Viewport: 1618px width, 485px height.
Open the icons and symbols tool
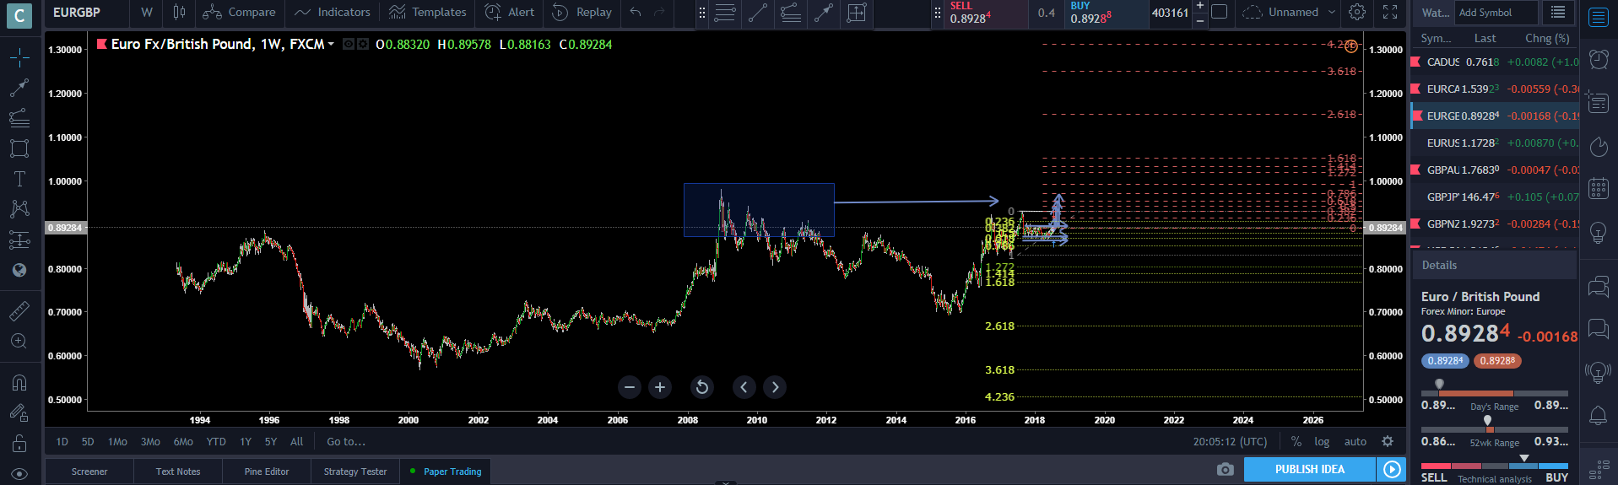point(19,270)
